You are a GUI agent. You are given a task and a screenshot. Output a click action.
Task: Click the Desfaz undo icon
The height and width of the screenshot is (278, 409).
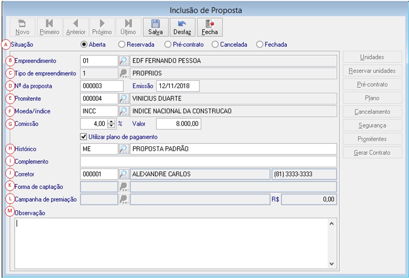[x=182, y=24]
